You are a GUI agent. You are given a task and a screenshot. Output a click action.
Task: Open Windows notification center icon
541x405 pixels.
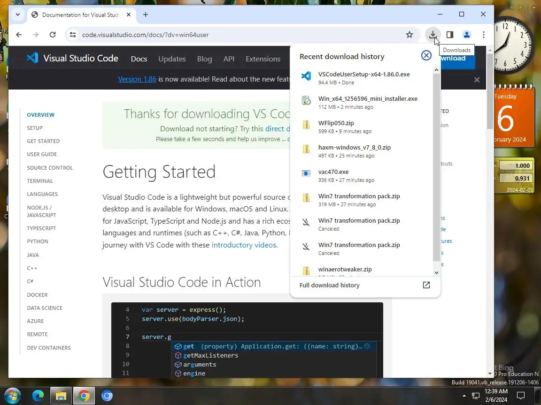521,396
